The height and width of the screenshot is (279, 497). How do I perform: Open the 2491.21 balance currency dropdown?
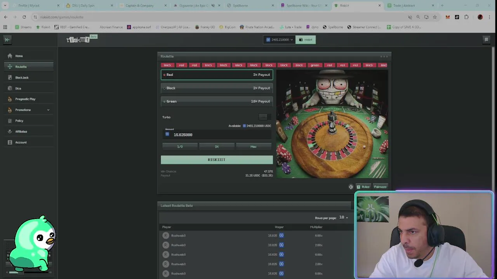pyautogui.click(x=279, y=40)
